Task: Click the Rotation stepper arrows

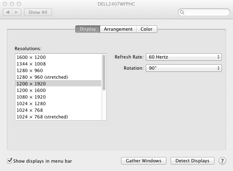Action: click(x=218, y=68)
